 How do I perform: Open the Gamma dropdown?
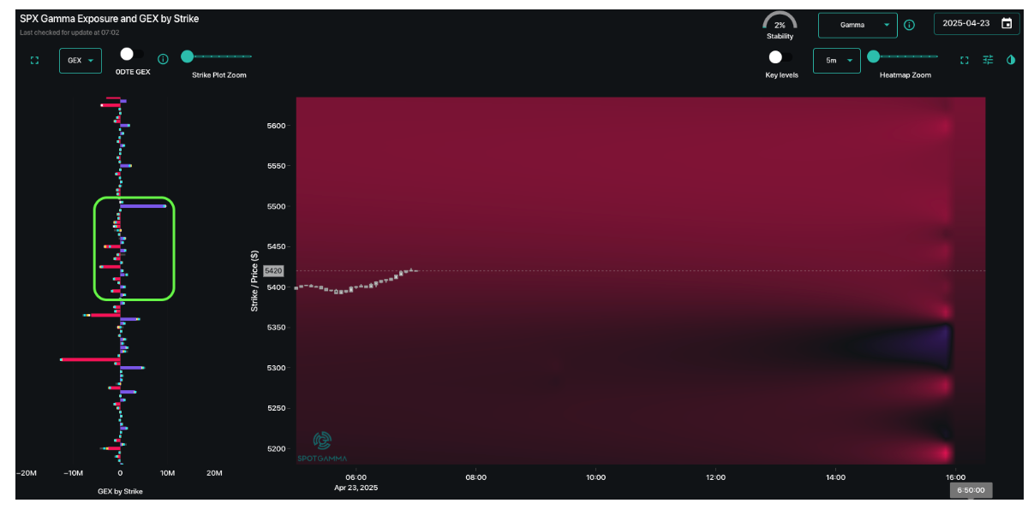coord(858,25)
